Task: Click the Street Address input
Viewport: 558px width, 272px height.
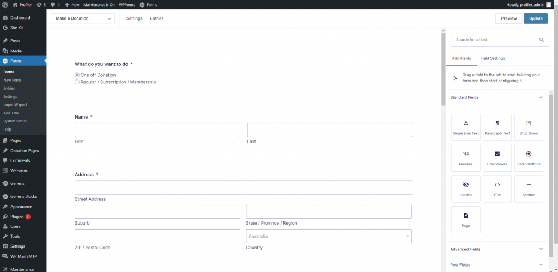Action: click(244, 188)
